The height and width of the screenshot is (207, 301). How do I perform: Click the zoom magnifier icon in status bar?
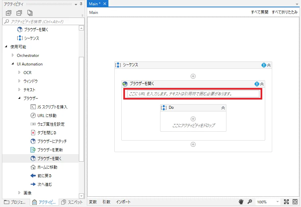250,202
